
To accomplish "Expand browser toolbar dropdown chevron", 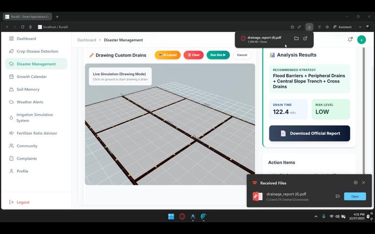I will pyautogui.click(x=360, y=27).
